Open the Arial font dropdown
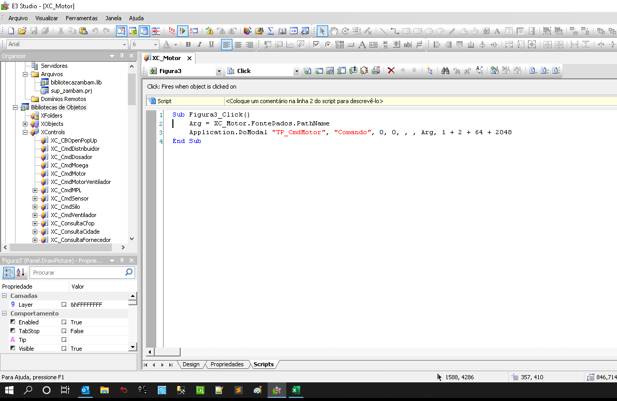Viewport: 617px width, 401px height. pyautogui.click(x=124, y=45)
